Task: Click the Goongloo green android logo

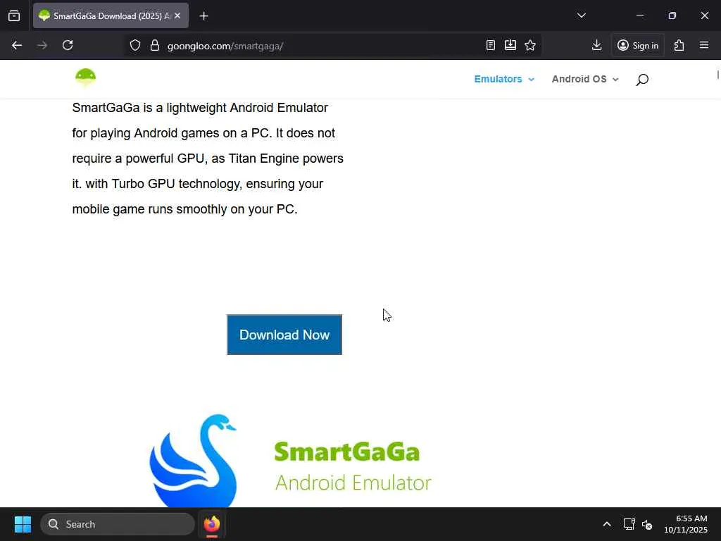Action: pyautogui.click(x=85, y=77)
